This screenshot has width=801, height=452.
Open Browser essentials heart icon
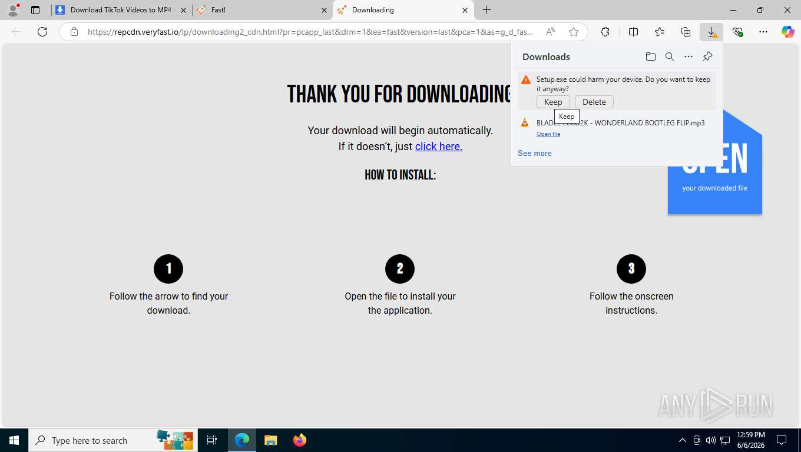[737, 32]
